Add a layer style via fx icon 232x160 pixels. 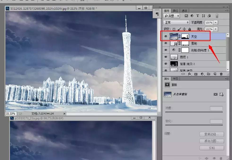tap(190, 74)
